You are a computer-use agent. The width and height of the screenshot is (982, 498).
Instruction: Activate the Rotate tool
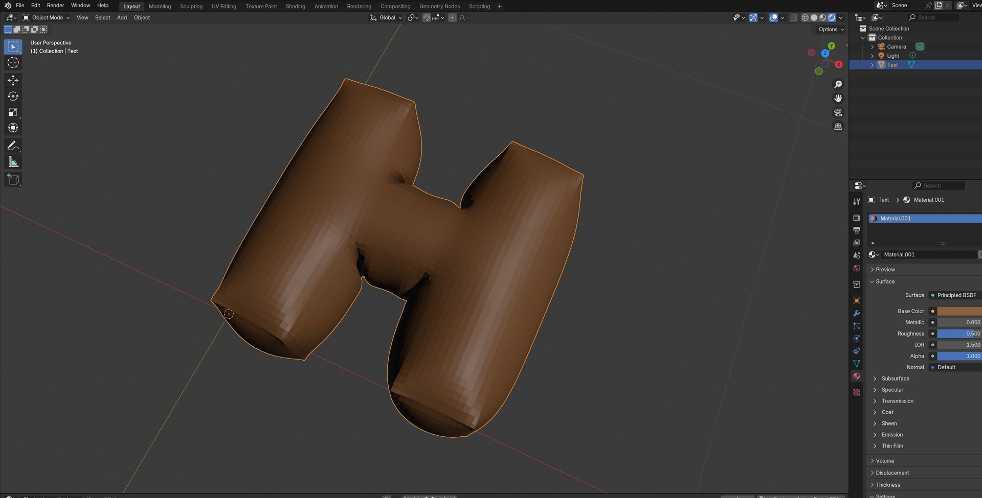pyautogui.click(x=13, y=96)
